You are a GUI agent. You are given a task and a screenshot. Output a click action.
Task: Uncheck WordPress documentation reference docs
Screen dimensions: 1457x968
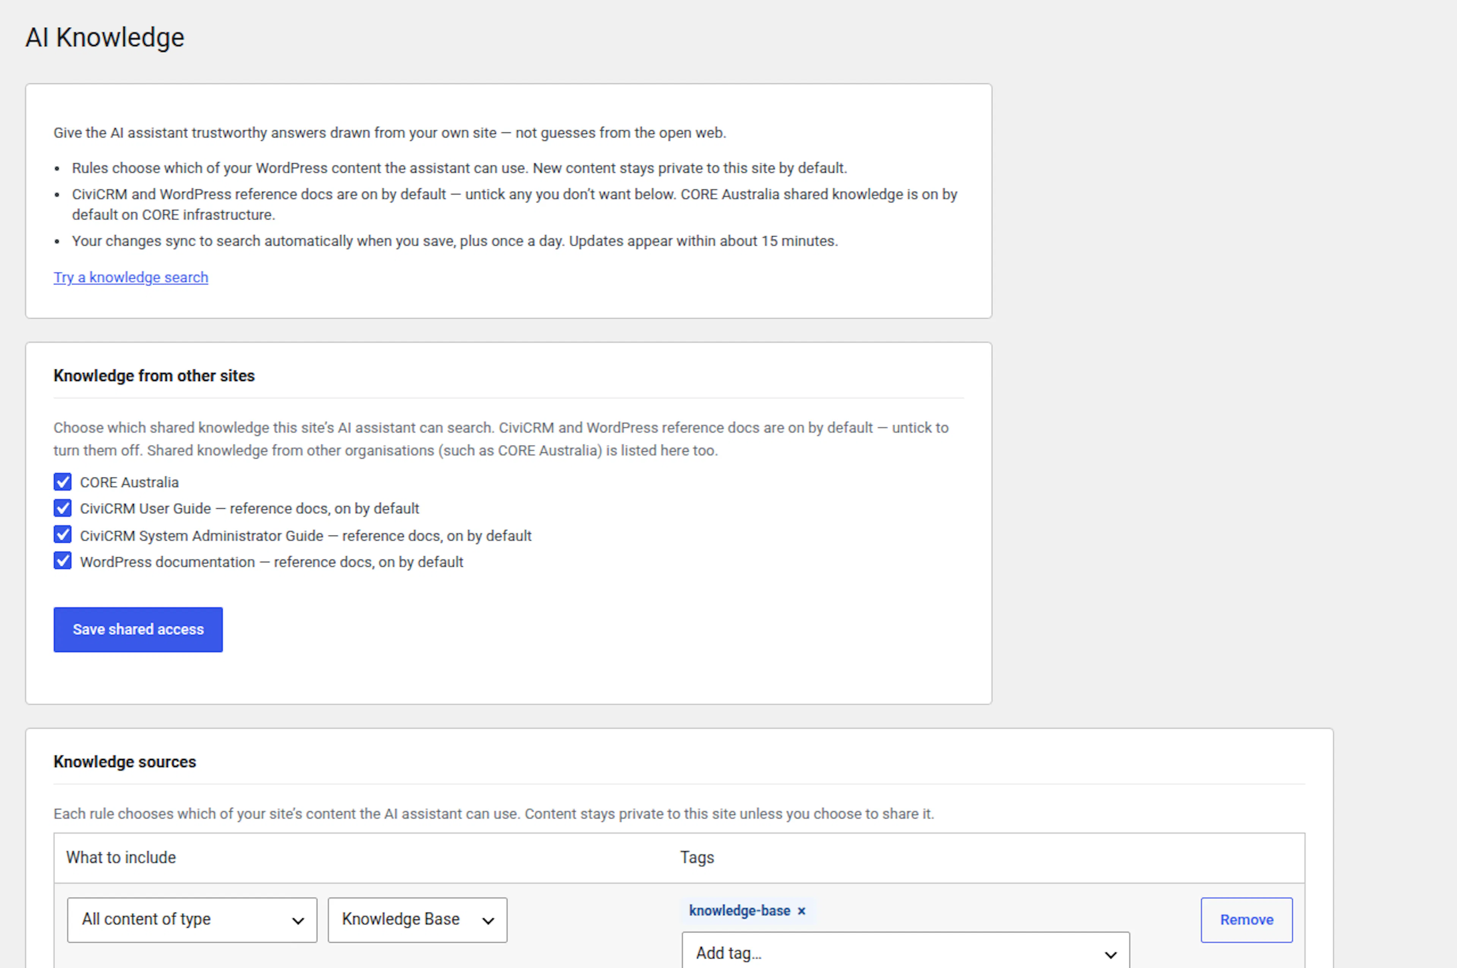point(62,561)
